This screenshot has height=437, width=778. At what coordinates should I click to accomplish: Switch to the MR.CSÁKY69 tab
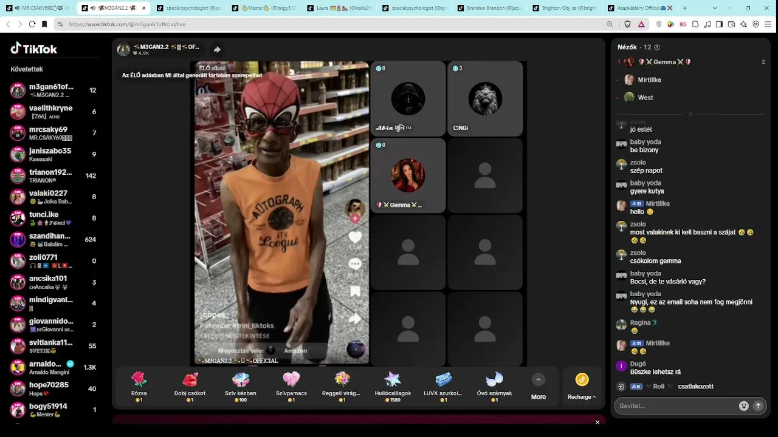pyautogui.click(x=39, y=8)
